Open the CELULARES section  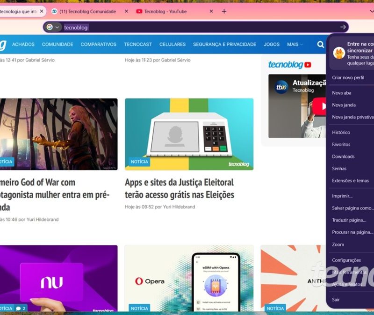point(173,44)
